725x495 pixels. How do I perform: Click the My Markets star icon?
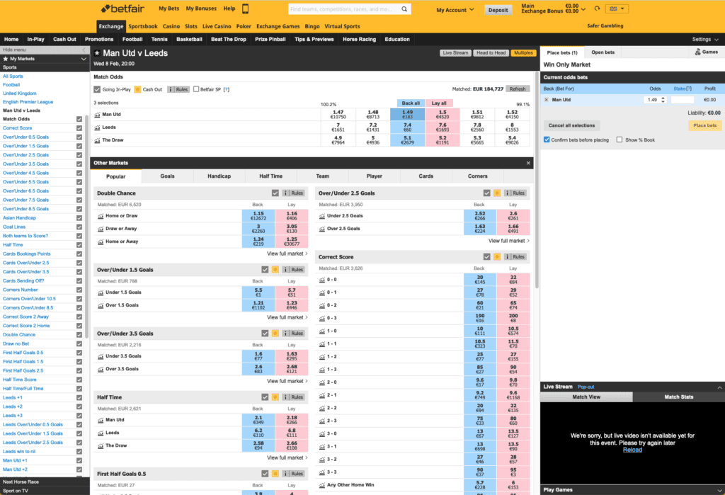click(6, 59)
